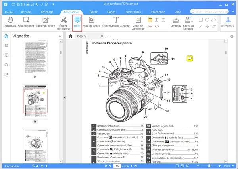
Task: Go to the first page in the status bar
Action: pyautogui.click(x=106, y=166)
